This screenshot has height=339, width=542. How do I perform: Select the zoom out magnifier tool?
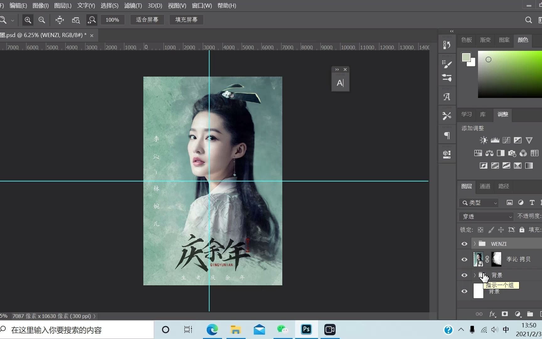click(x=42, y=20)
